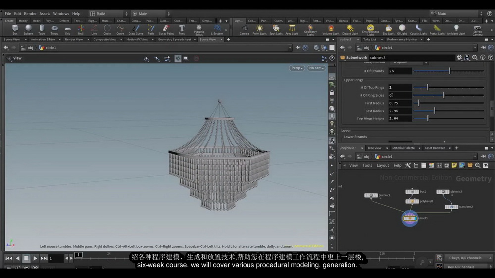Add a Camera from the shelf

pos(245,30)
